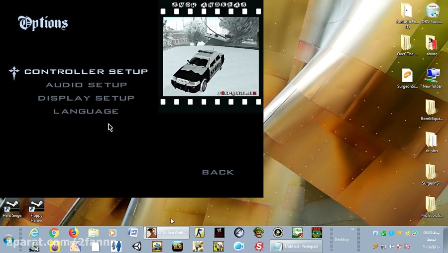Image resolution: width=448 pixels, height=253 pixels.
Task: Open Metal Slug from the taskbar
Action: pyautogui.click(x=177, y=247)
